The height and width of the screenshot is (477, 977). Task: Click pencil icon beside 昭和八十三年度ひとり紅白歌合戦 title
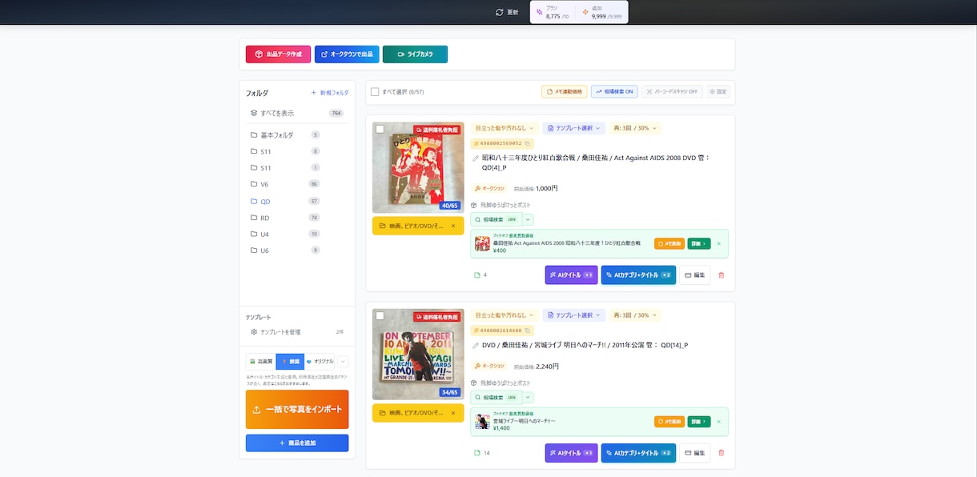coord(476,158)
